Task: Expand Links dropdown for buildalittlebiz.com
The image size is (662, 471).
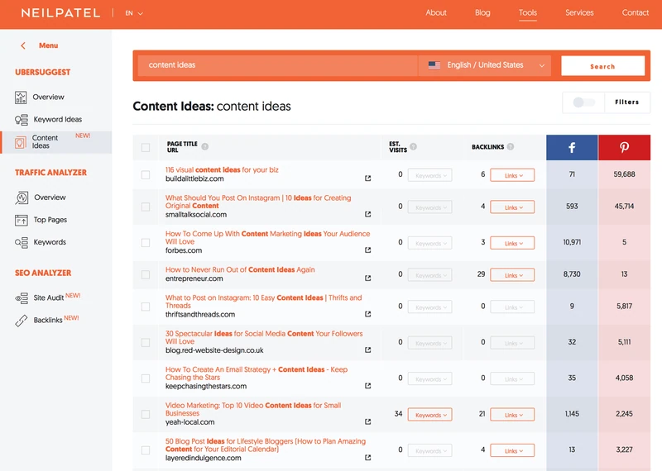Action: click(x=512, y=175)
